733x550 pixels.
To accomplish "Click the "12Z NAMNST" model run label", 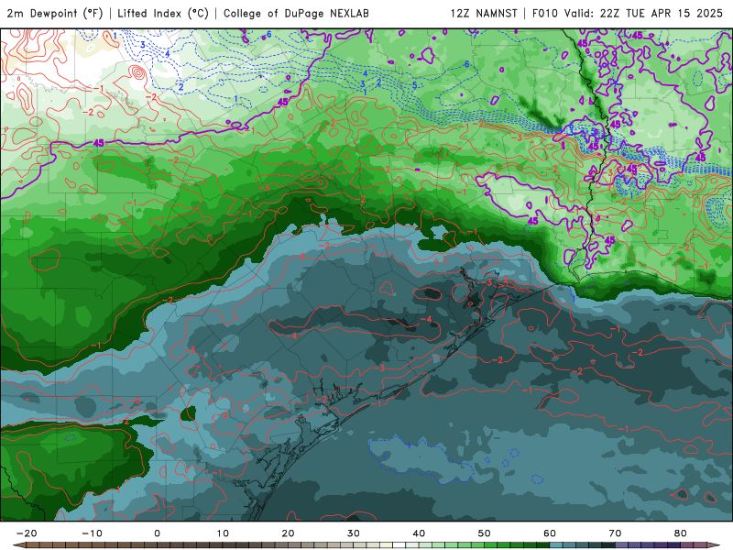I will pyautogui.click(x=484, y=14).
